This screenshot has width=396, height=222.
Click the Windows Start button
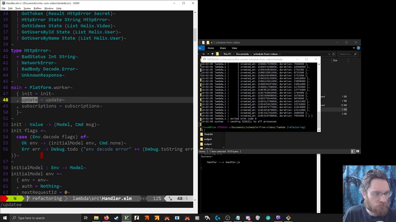5,218
